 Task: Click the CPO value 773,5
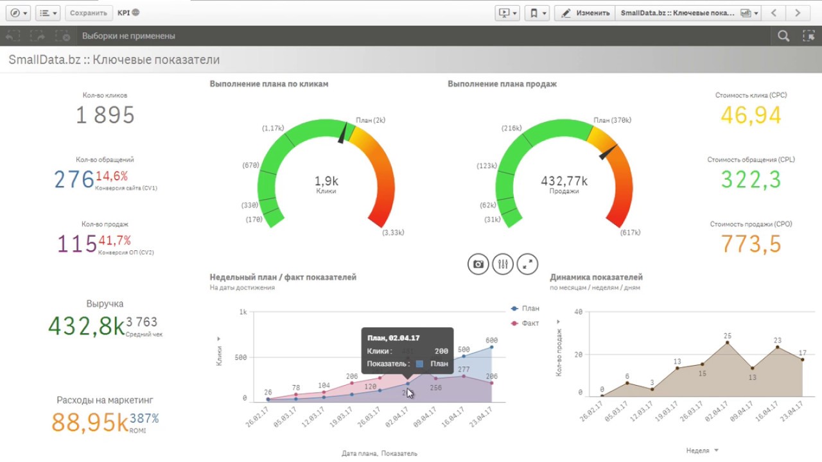coord(751,244)
